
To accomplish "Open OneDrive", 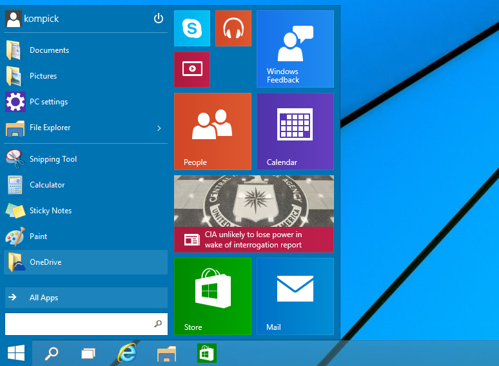I will 86,262.
